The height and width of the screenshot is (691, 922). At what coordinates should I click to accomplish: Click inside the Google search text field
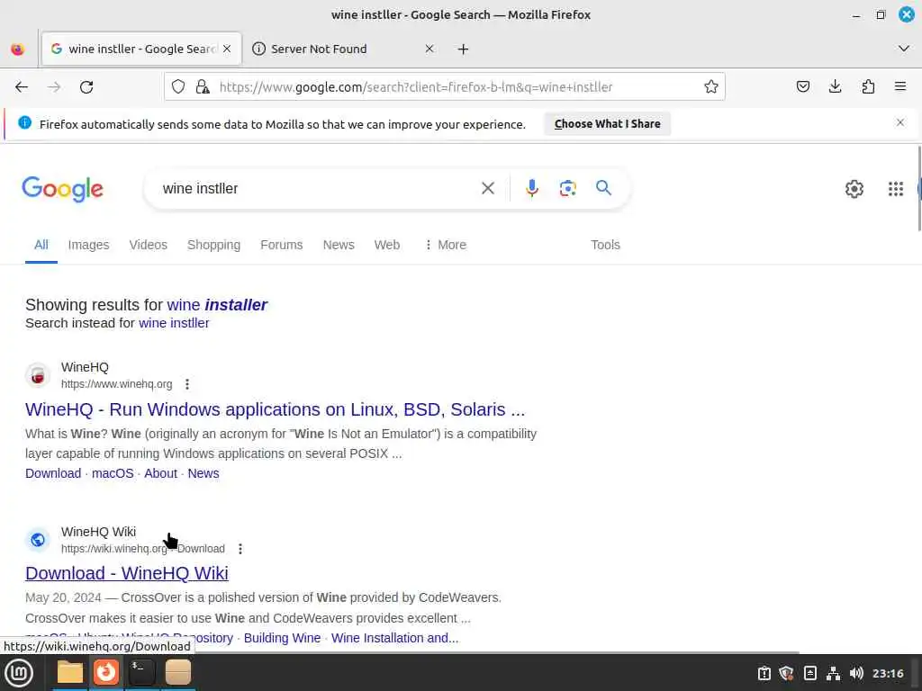(318, 189)
